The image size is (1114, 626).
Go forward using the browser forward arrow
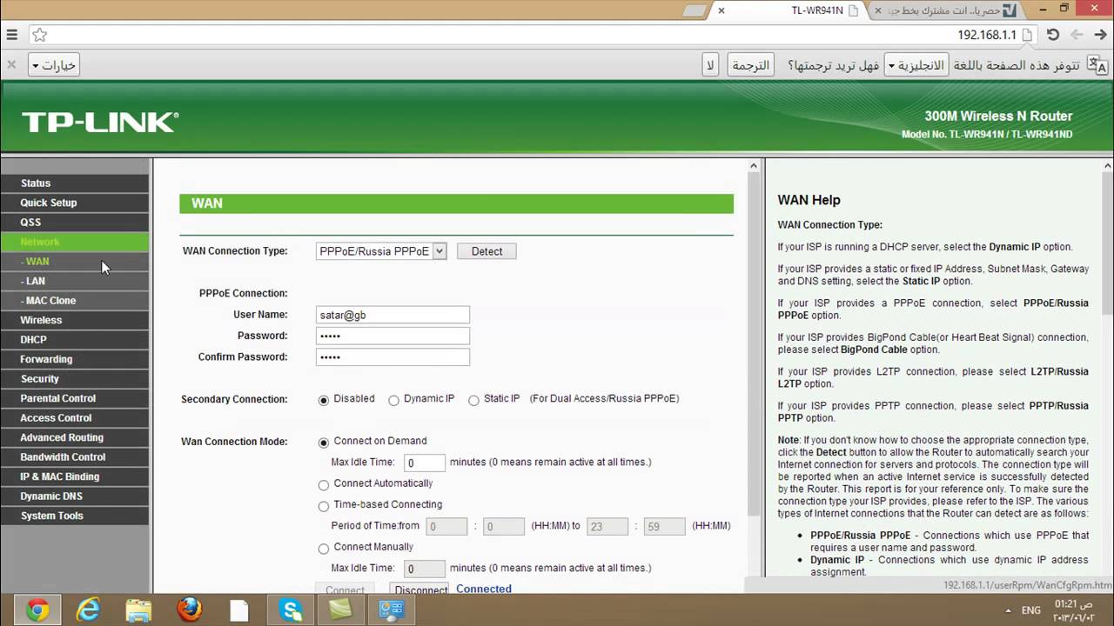point(1101,35)
